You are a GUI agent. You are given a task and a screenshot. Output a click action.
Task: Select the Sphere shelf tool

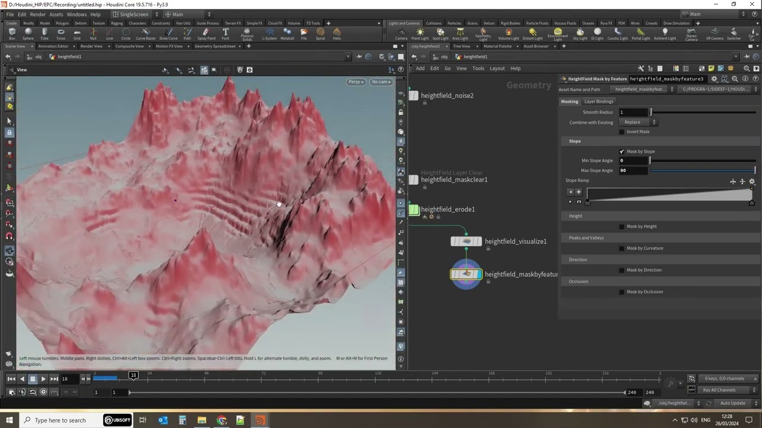(x=28, y=34)
